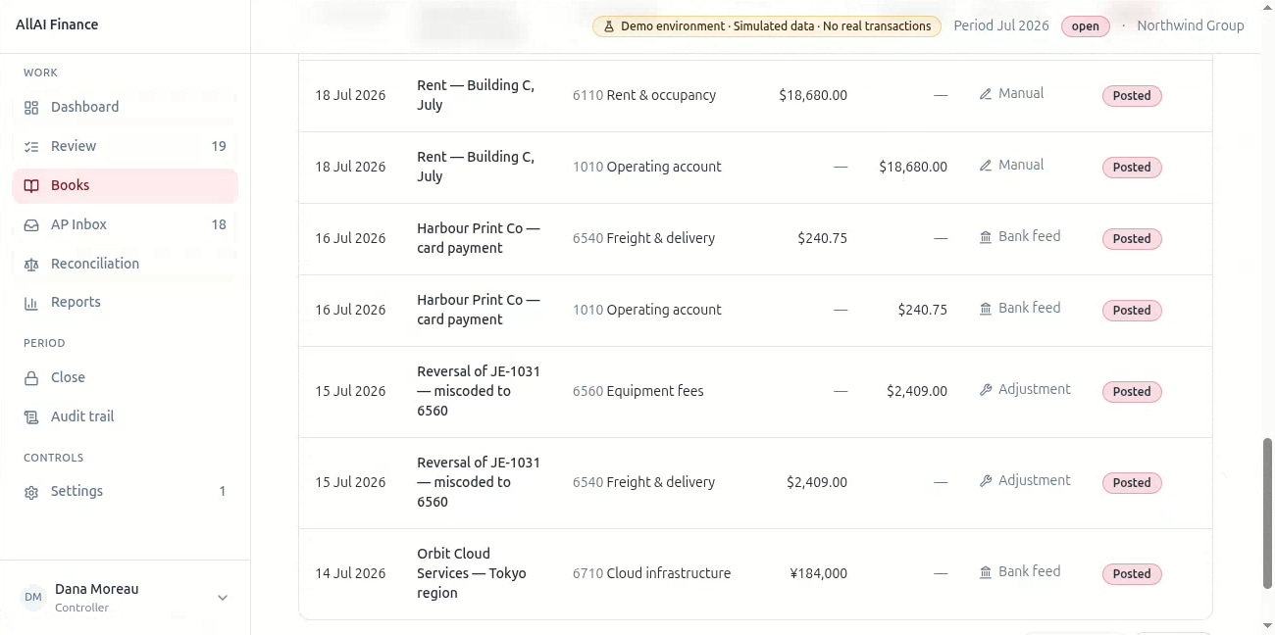Click the Period Jul 2026 label
This screenshot has height=635, width=1275.
1001,25
